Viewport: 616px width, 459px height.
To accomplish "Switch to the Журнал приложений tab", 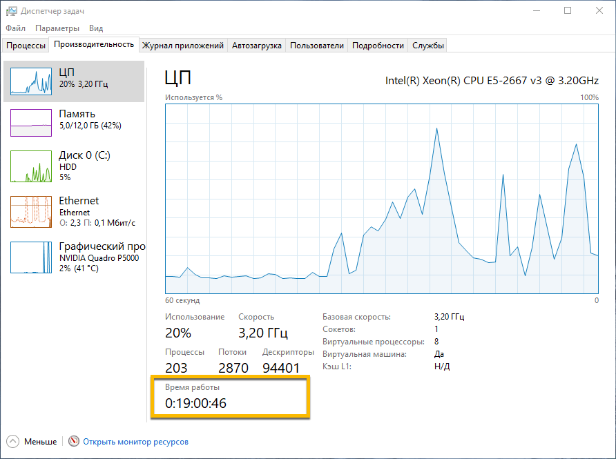I will (183, 46).
